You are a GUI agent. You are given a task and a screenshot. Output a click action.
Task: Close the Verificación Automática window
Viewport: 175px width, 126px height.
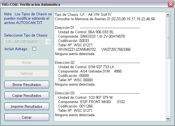[170, 4]
